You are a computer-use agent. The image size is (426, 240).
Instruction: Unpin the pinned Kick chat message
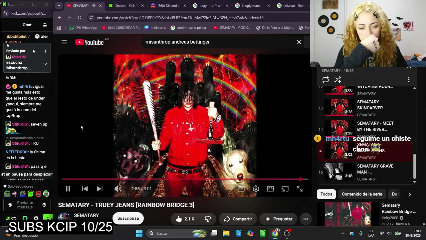(x=34, y=52)
